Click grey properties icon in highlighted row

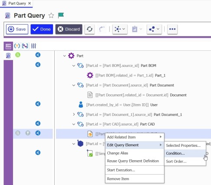tap(18, 133)
